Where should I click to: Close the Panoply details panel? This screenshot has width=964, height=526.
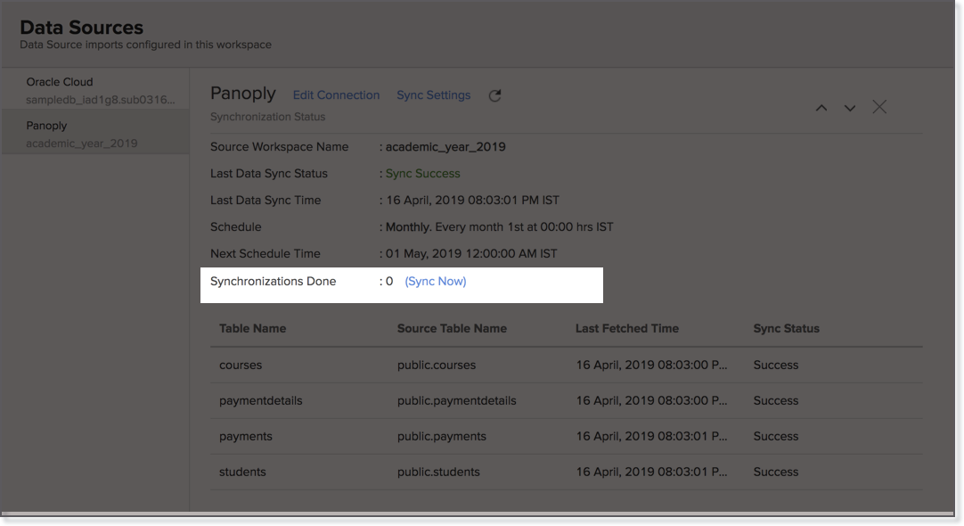pos(879,107)
